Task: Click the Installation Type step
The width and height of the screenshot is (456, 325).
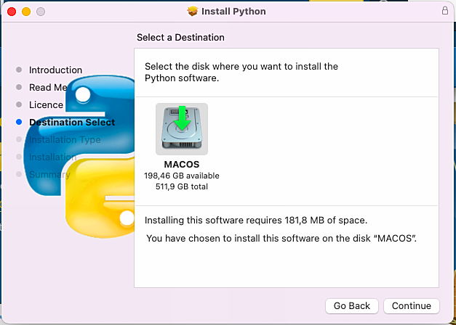Action: pyautogui.click(x=65, y=140)
